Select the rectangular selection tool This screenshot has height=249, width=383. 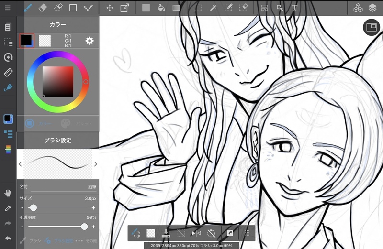point(198,8)
